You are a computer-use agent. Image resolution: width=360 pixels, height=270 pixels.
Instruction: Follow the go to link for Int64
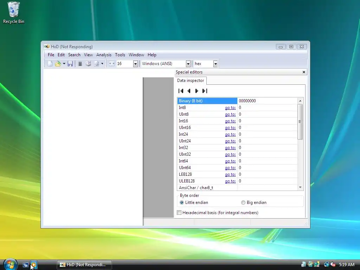230,161
